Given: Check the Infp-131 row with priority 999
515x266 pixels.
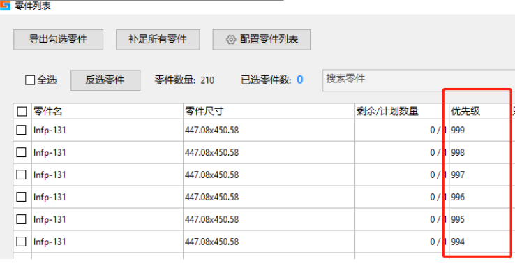Looking at the screenshot, I should coord(22,131).
